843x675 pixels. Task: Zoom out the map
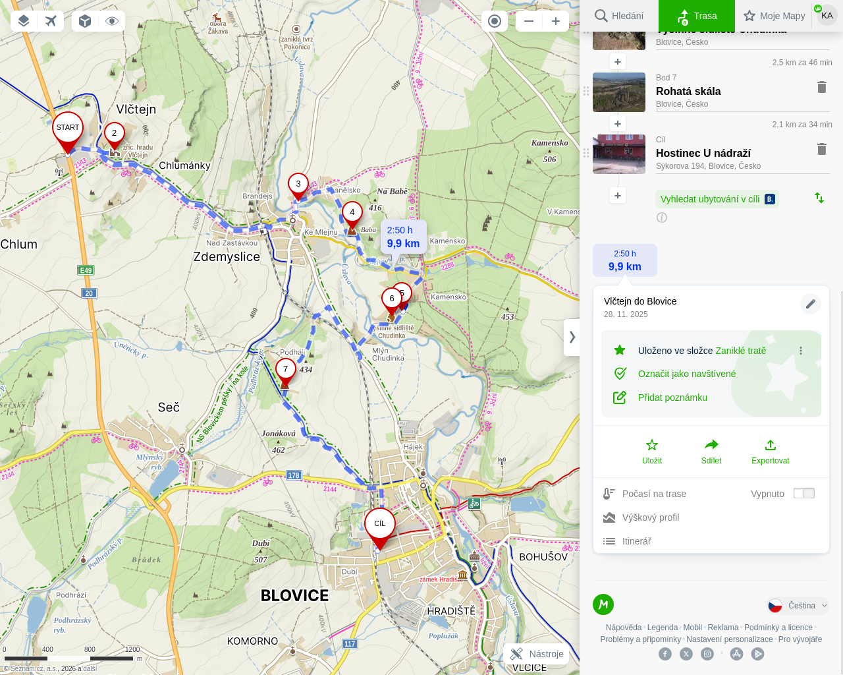(x=529, y=21)
